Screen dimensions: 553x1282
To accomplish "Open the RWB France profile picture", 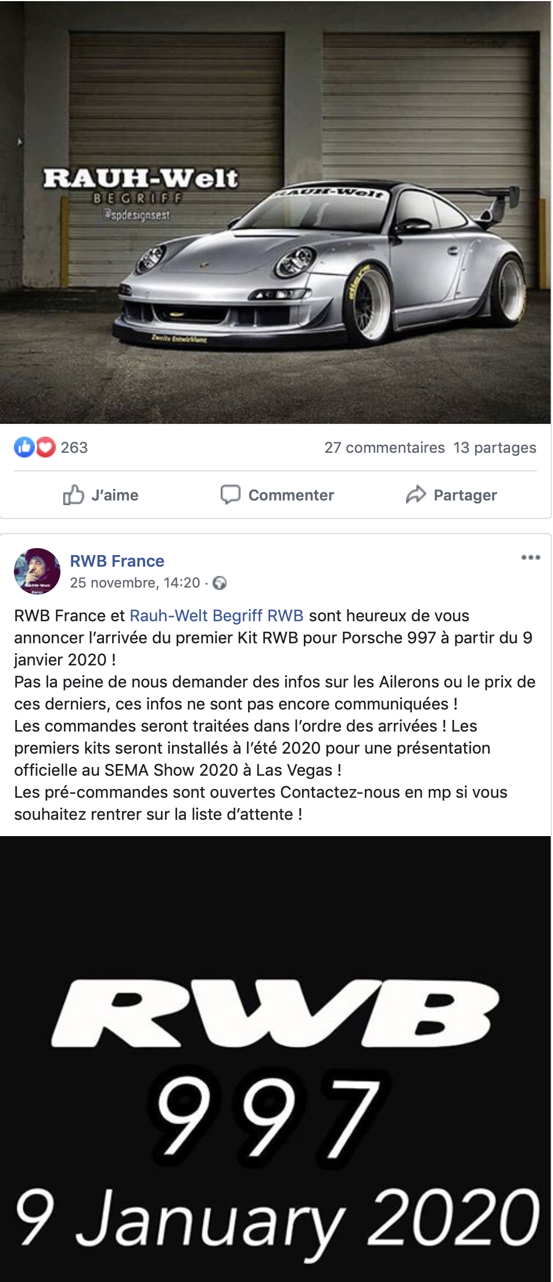I will pos(37,571).
